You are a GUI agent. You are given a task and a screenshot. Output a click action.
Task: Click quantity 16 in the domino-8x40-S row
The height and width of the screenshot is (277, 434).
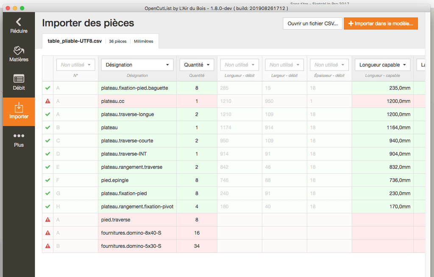[x=197, y=233]
